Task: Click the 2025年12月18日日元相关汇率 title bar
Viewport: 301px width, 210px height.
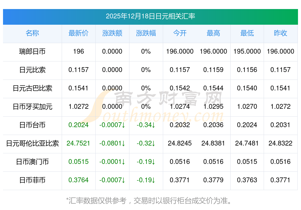Action: click(x=150, y=16)
